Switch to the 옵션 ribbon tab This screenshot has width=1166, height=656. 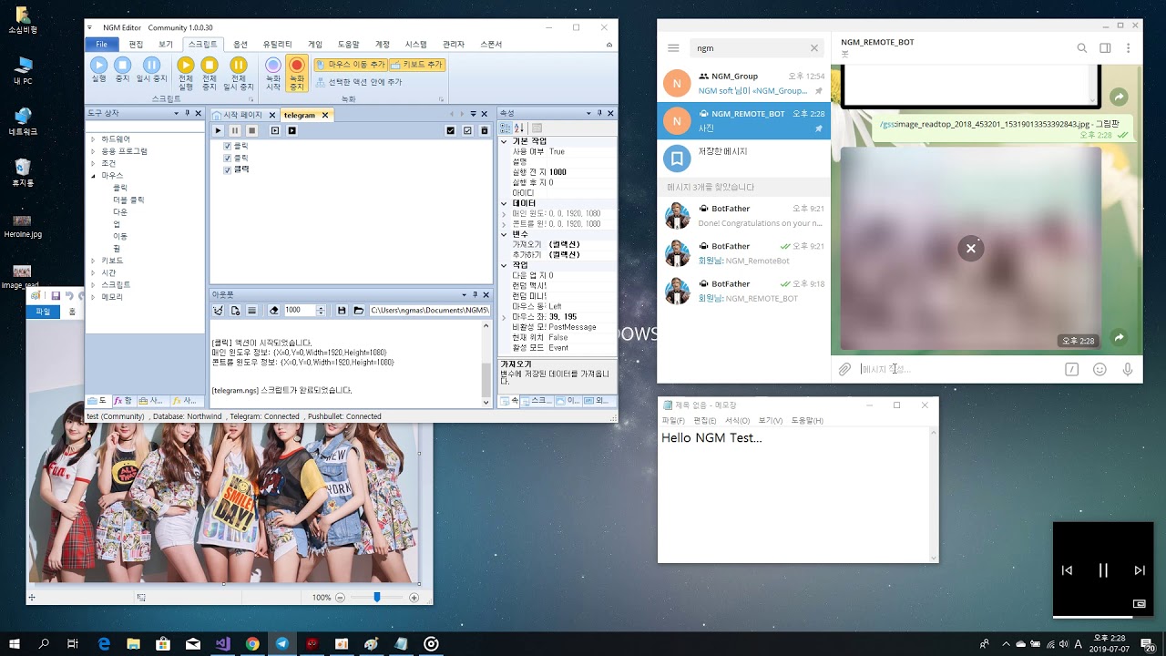click(240, 44)
